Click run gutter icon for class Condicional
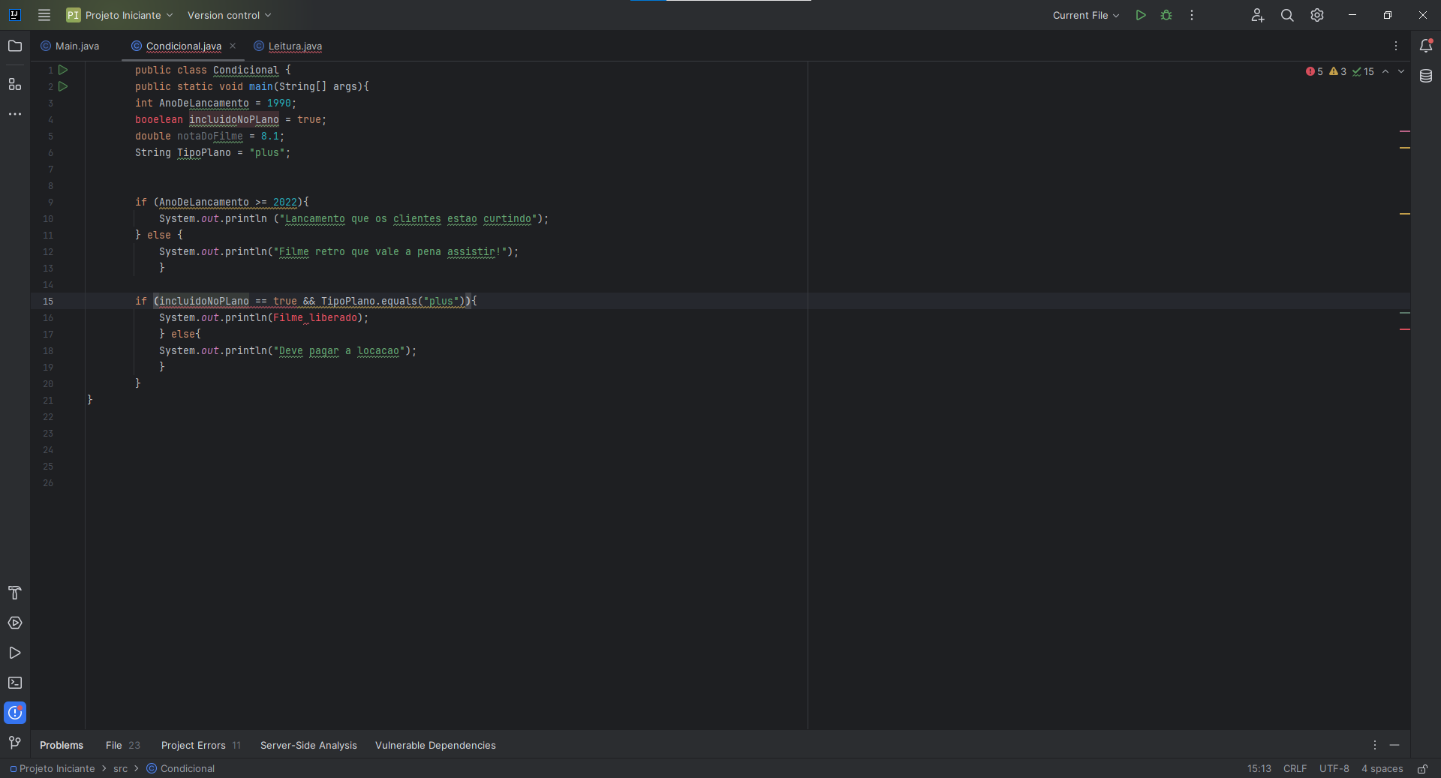The width and height of the screenshot is (1441, 778). click(63, 70)
